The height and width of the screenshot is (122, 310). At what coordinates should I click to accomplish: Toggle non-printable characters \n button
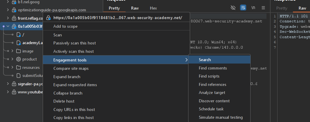pyautogui.click(x=253, y=8)
